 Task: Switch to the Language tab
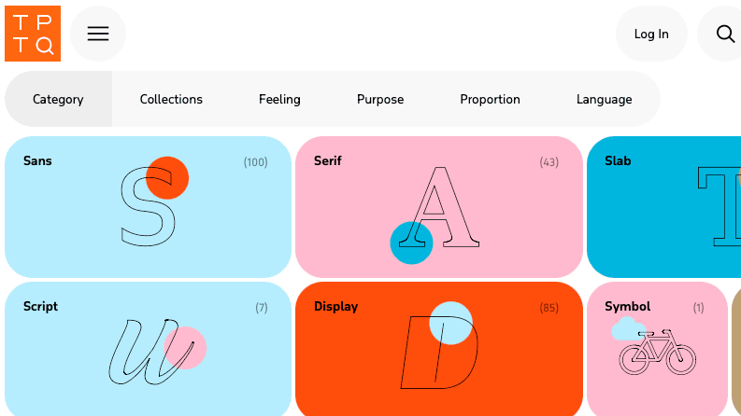coord(604,99)
